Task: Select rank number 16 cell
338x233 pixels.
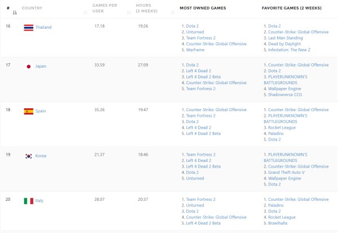Action: coord(8,26)
